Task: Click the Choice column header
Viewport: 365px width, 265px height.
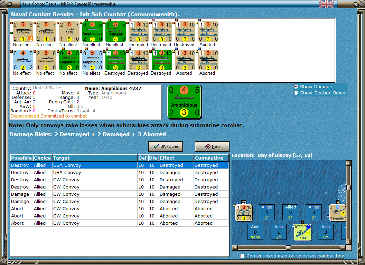Action: click(x=43, y=158)
